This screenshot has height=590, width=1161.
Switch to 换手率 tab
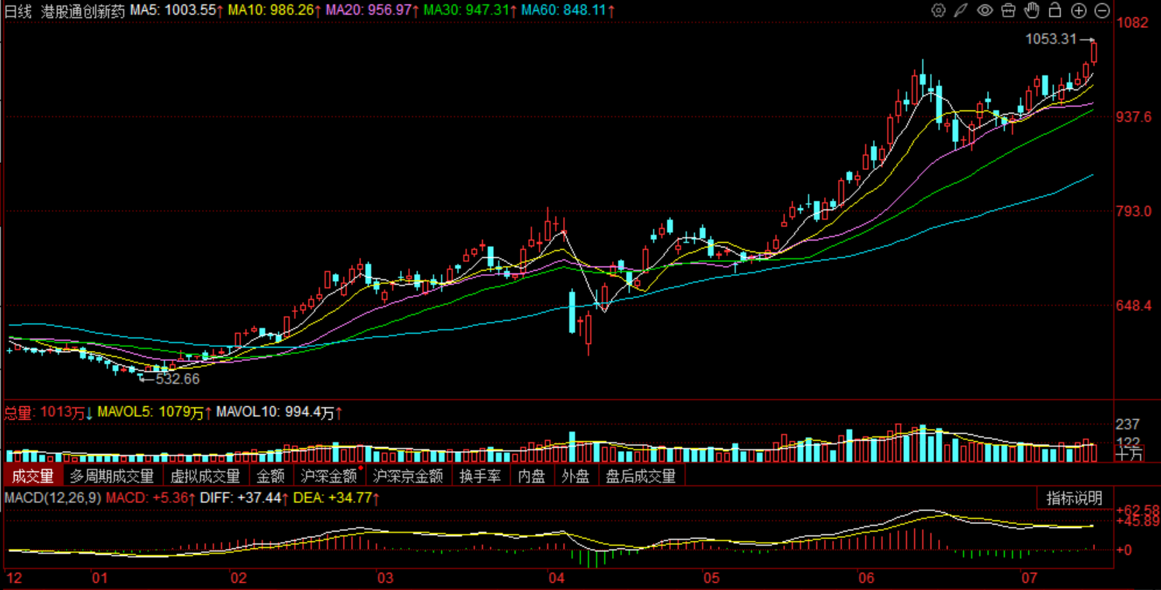480,476
